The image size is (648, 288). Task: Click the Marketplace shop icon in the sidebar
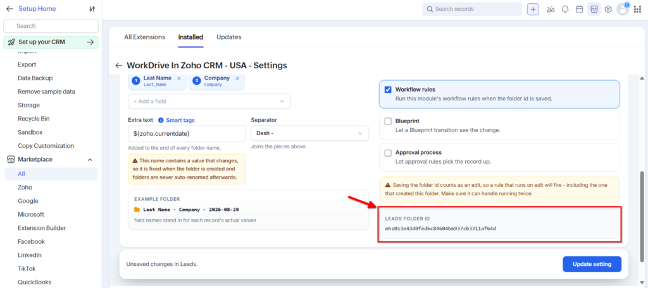click(10, 159)
